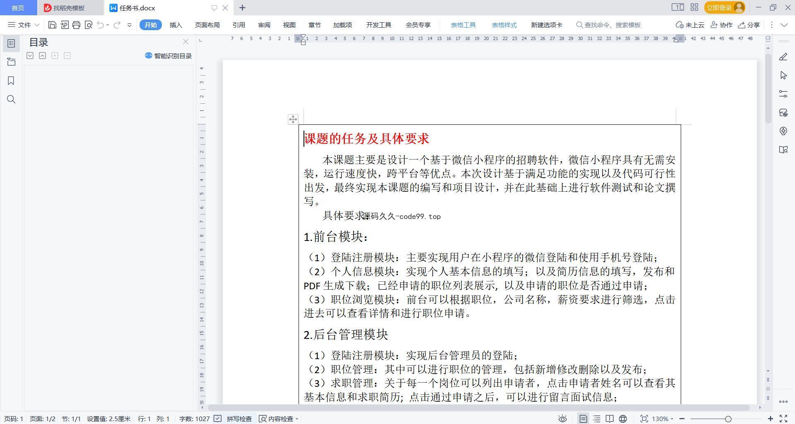Click the Undo arrow icon

pyautogui.click(x=100, y=25)
